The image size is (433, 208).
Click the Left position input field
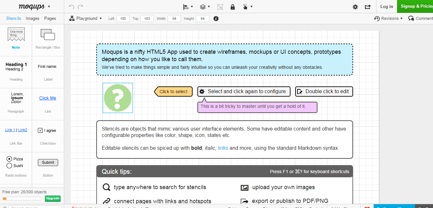coord(123,19)
